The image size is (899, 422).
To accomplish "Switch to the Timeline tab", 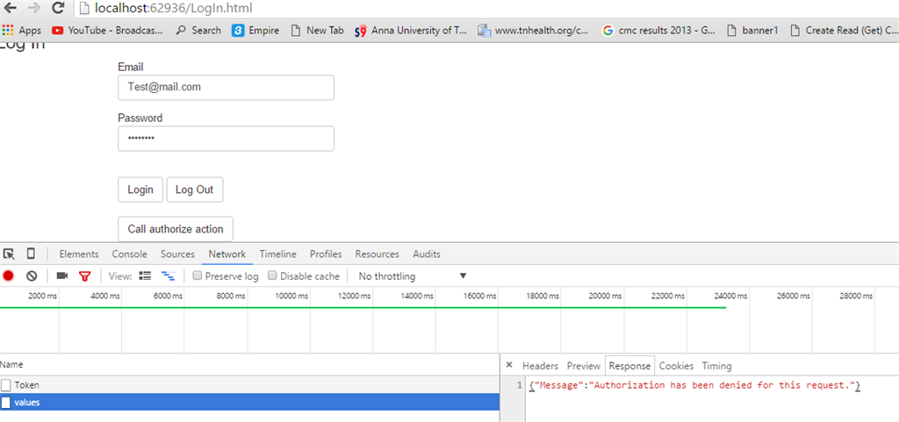I will [x=278, y=254].
